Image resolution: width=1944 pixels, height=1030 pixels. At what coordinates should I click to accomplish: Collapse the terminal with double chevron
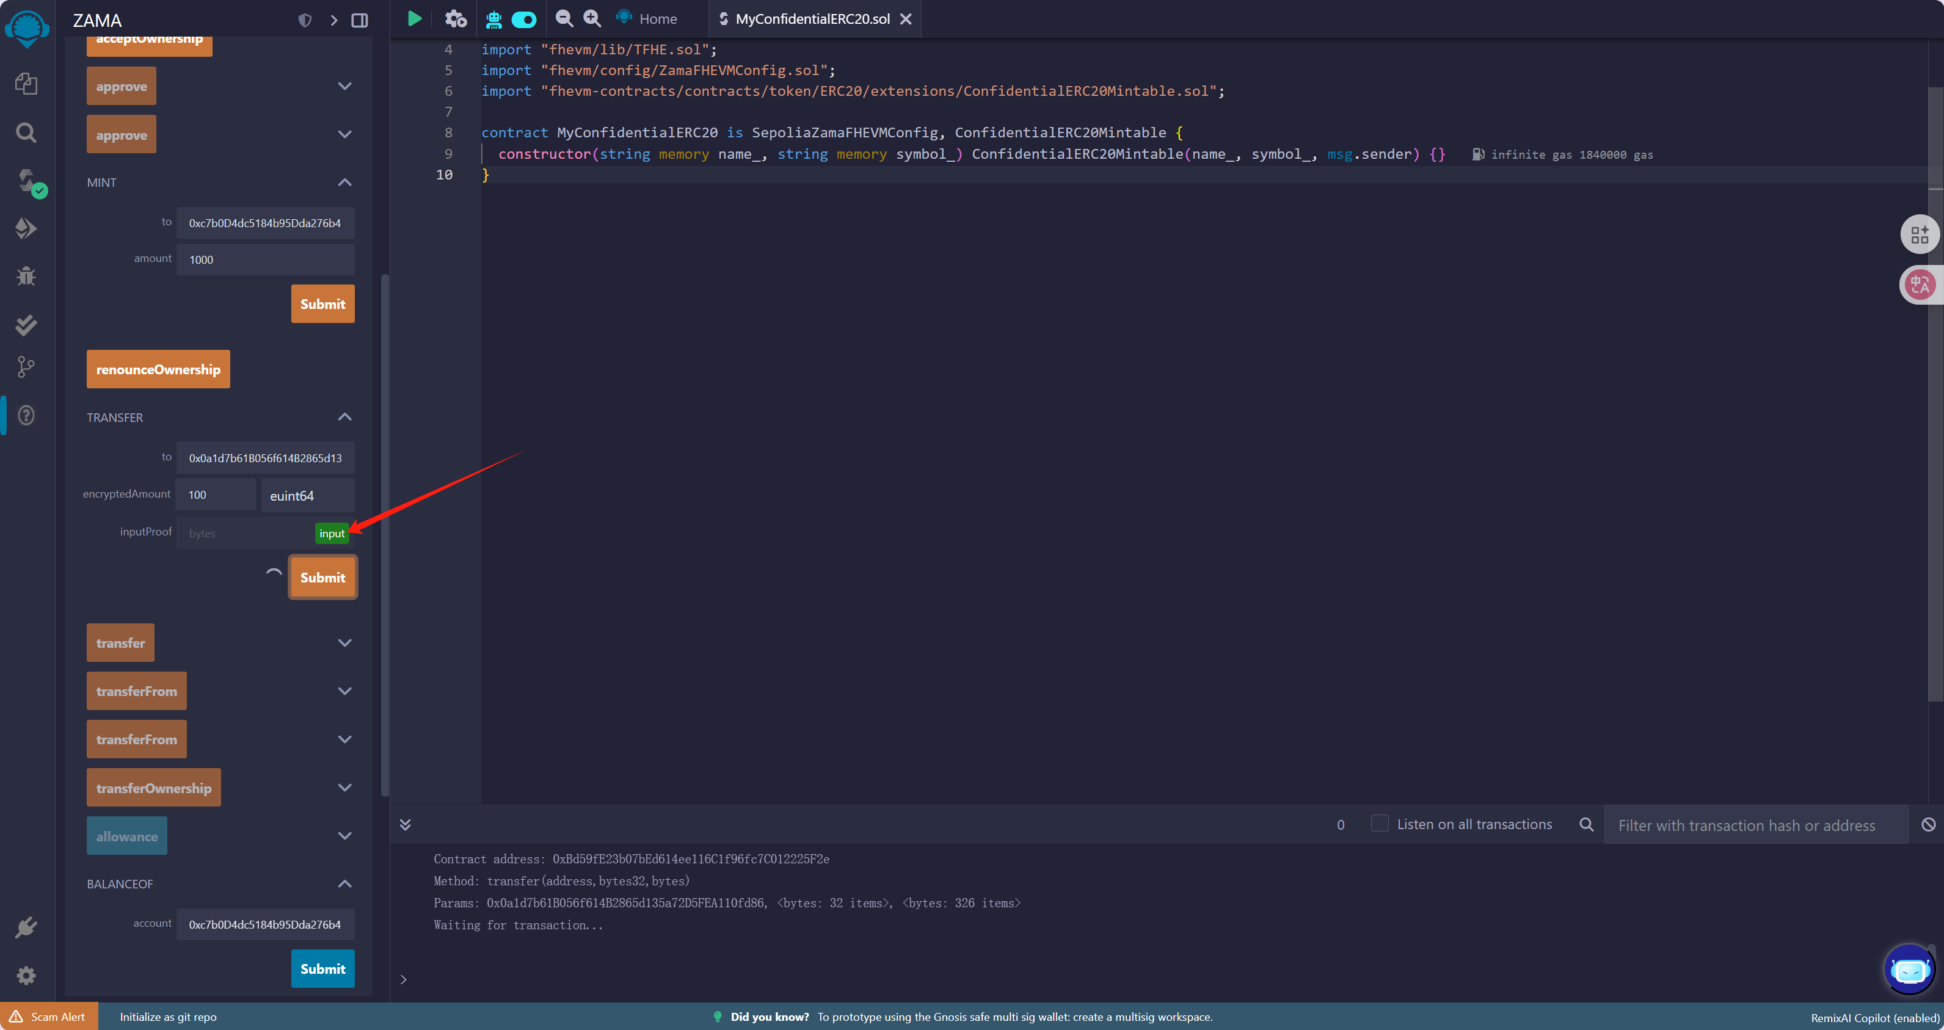point(406,825)
